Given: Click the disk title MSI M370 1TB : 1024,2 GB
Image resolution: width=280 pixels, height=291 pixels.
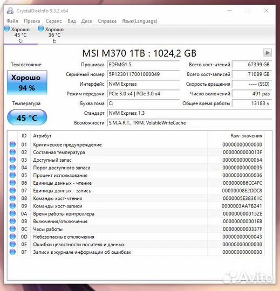Looking at the screenshot, I should pos(139,53).
